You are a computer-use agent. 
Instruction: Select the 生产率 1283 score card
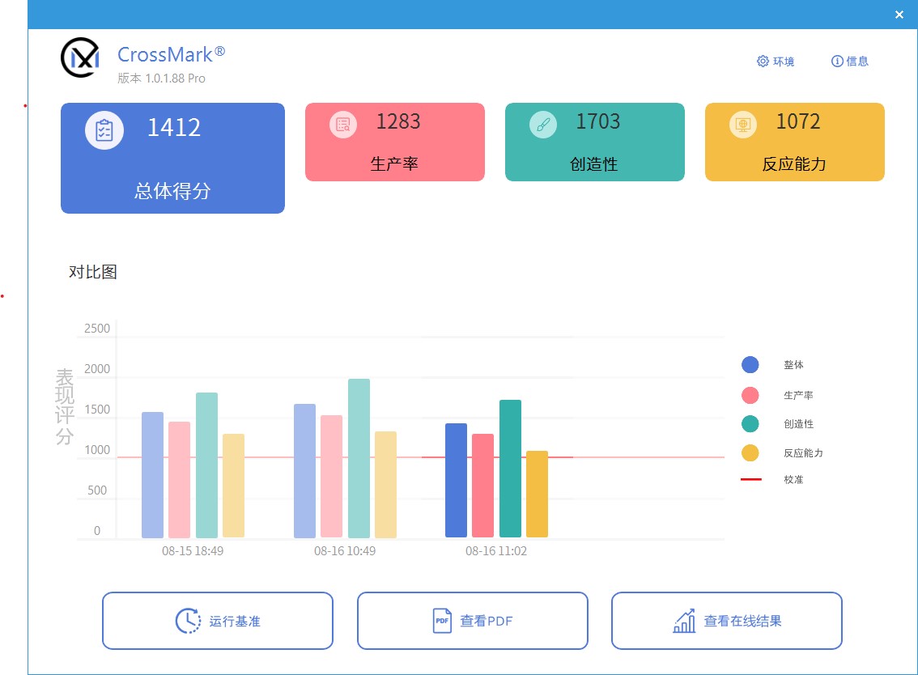point(394,142)
